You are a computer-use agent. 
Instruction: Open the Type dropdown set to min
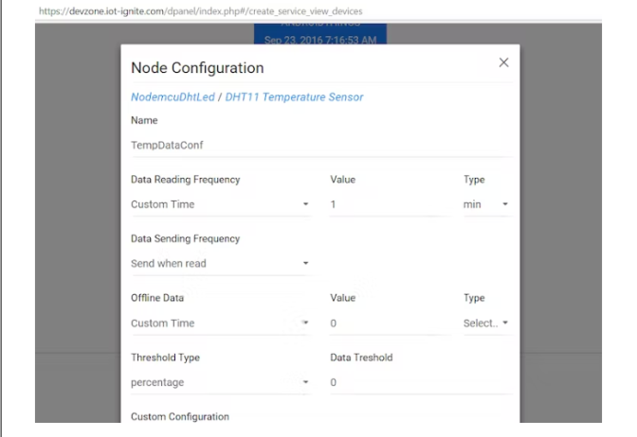(486, 204)
